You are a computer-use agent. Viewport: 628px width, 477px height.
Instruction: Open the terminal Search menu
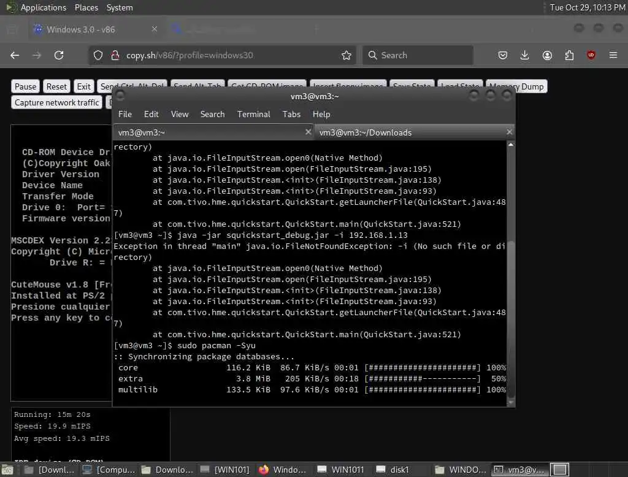coord(212,114)
